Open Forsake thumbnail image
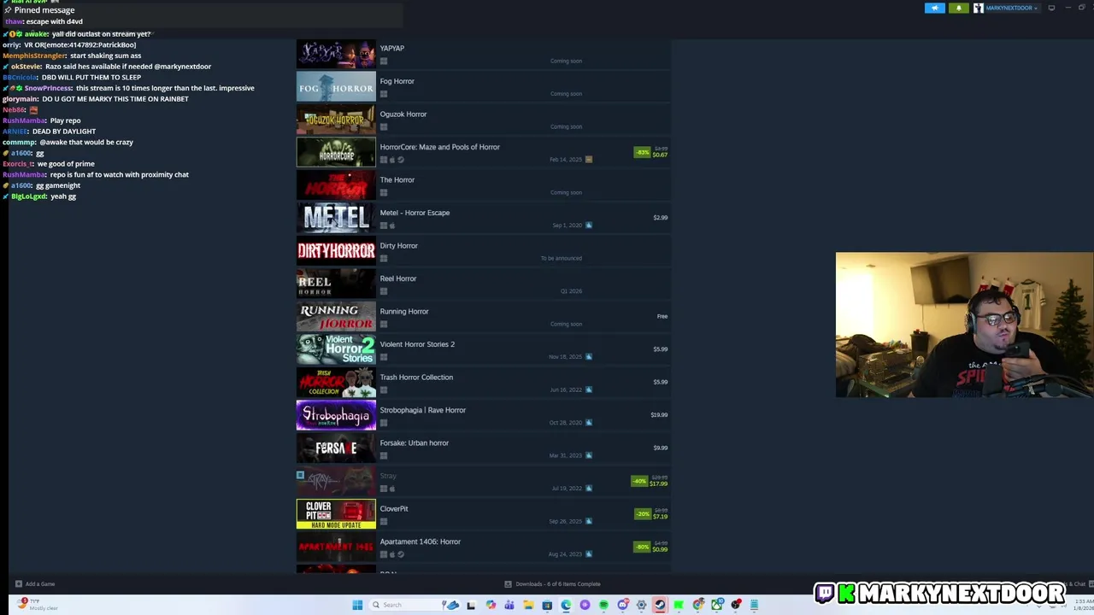Image resolution: width=1094 pixels, height=615 pixels. [336, 448]
